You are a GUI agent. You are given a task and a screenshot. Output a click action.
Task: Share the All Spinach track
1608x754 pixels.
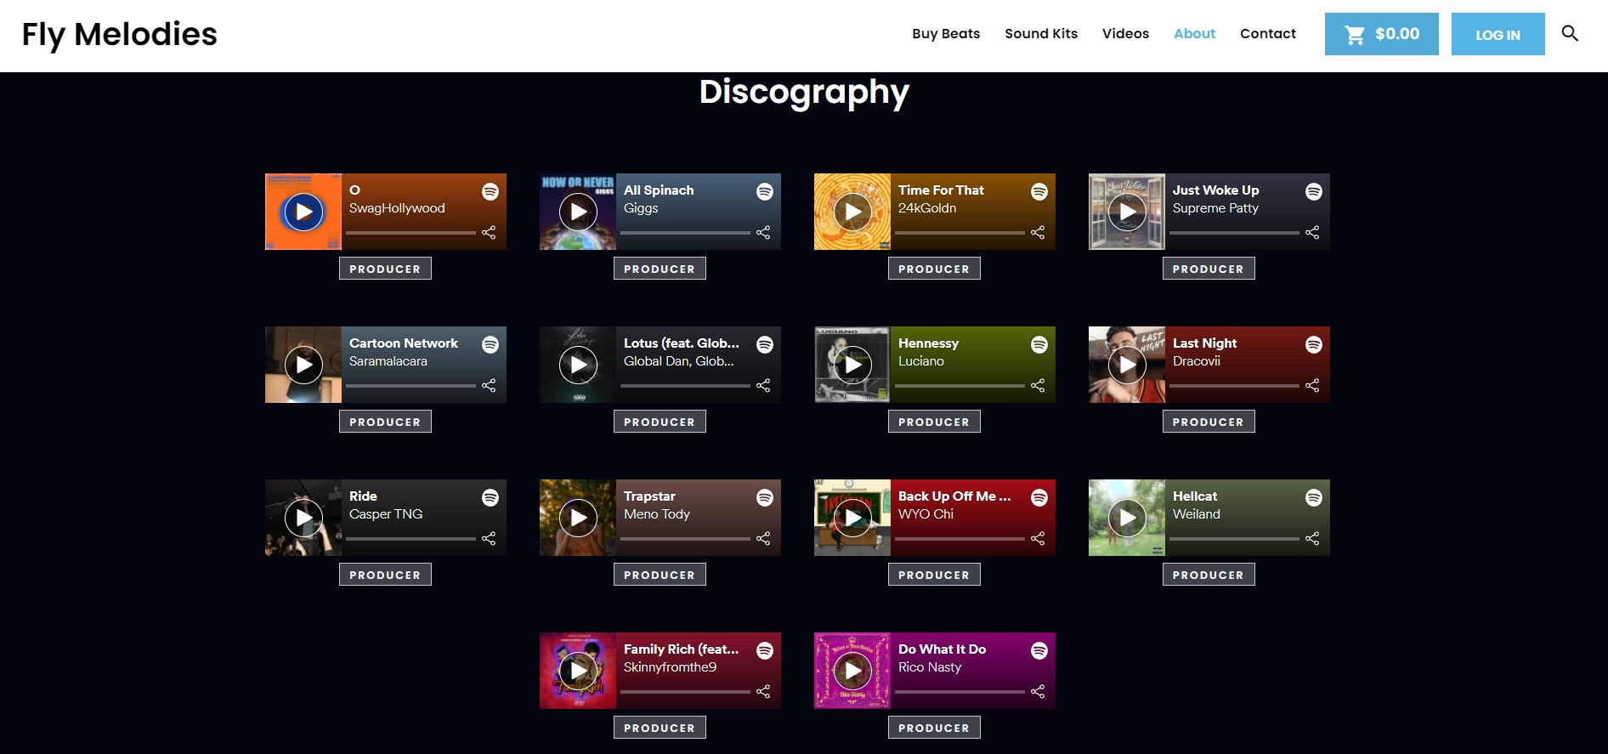(763, 232)
